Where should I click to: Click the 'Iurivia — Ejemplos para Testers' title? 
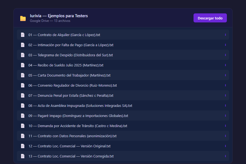(x=59, y=16)
